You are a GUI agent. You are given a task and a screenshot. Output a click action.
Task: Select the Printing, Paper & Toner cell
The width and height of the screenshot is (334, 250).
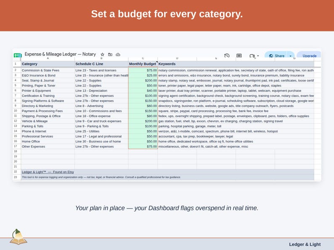pos(48,86)
